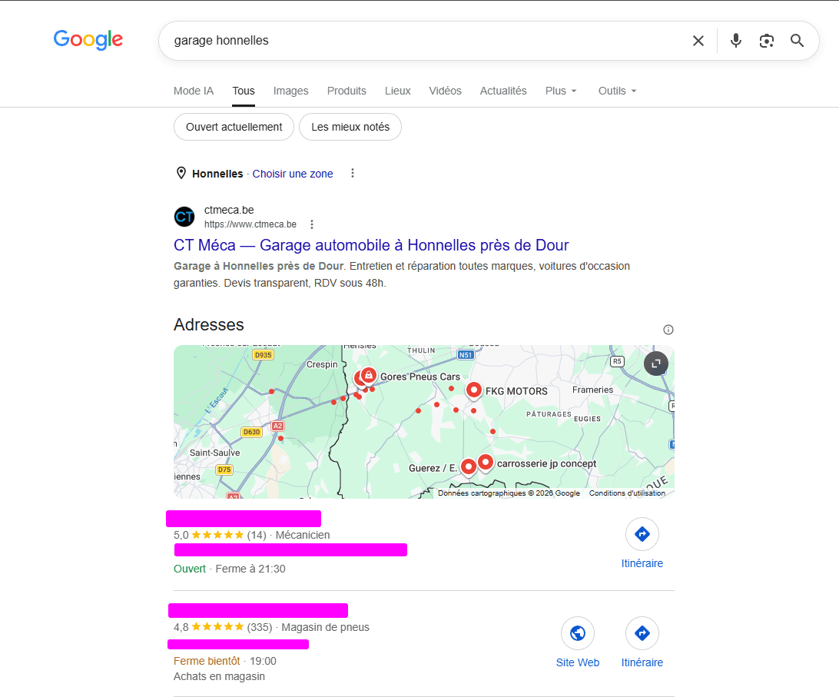Expand the Plus dropdown menu
This screenshot has height=697, width=839.
[x=561, y=91]
